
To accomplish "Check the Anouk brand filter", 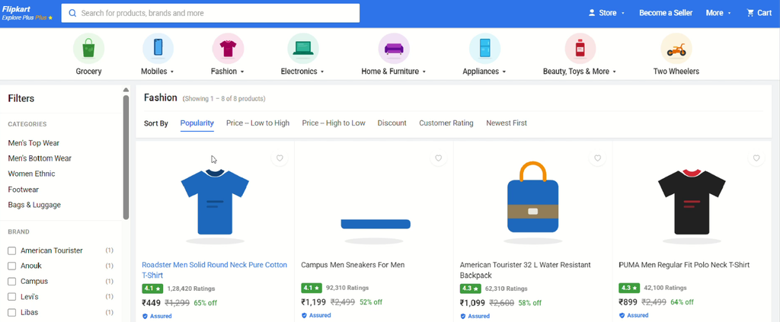I will tap(12, 266).
